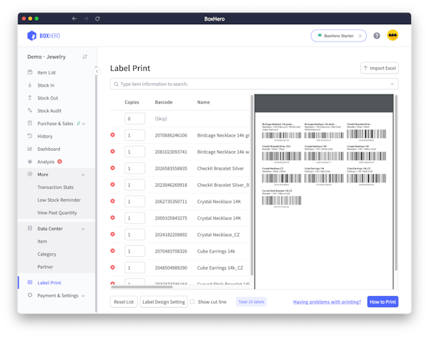Viewport: 429px width, 337px height.
Task: Dismiss the BoxHero Starter badge
Action: click(360, 36)
